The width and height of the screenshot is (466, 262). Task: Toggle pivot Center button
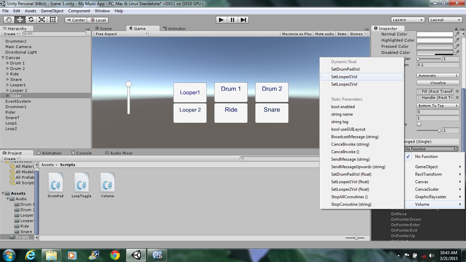76,20
